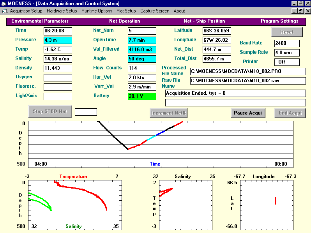Click the 04:00 time axis label
This screenshot has height=233, width=311.
tap(41, 164)
